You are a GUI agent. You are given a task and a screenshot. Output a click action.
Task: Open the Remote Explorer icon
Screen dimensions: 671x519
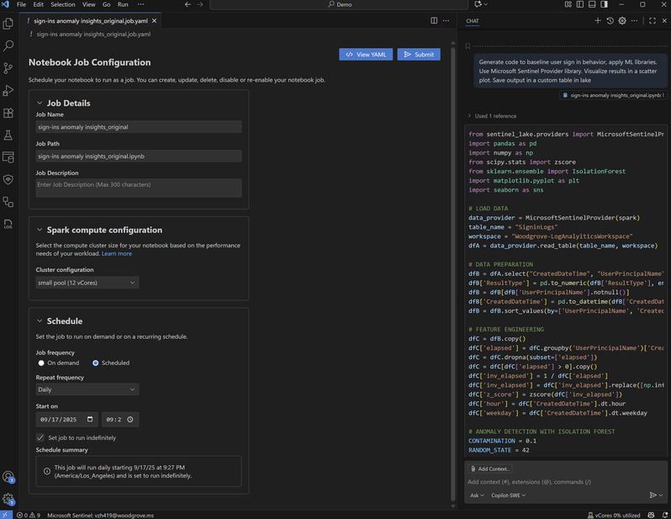(8, 157)
